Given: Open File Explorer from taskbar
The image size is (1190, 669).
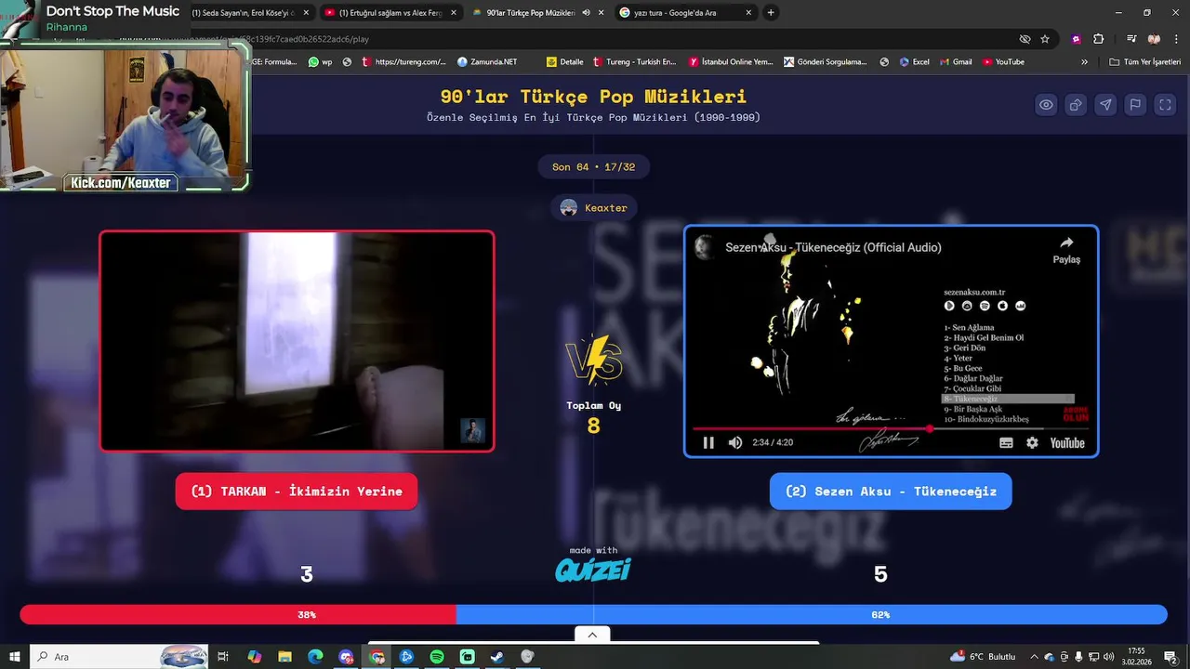Looking at the screenshot, I should (x=285, y=657).
